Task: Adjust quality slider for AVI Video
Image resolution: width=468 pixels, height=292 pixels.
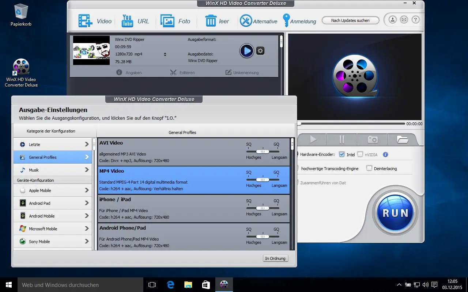Action: [263, 151]
